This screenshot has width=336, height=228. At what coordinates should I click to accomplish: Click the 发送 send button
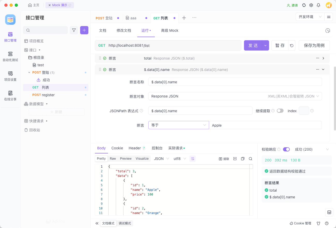coord(253,45)
